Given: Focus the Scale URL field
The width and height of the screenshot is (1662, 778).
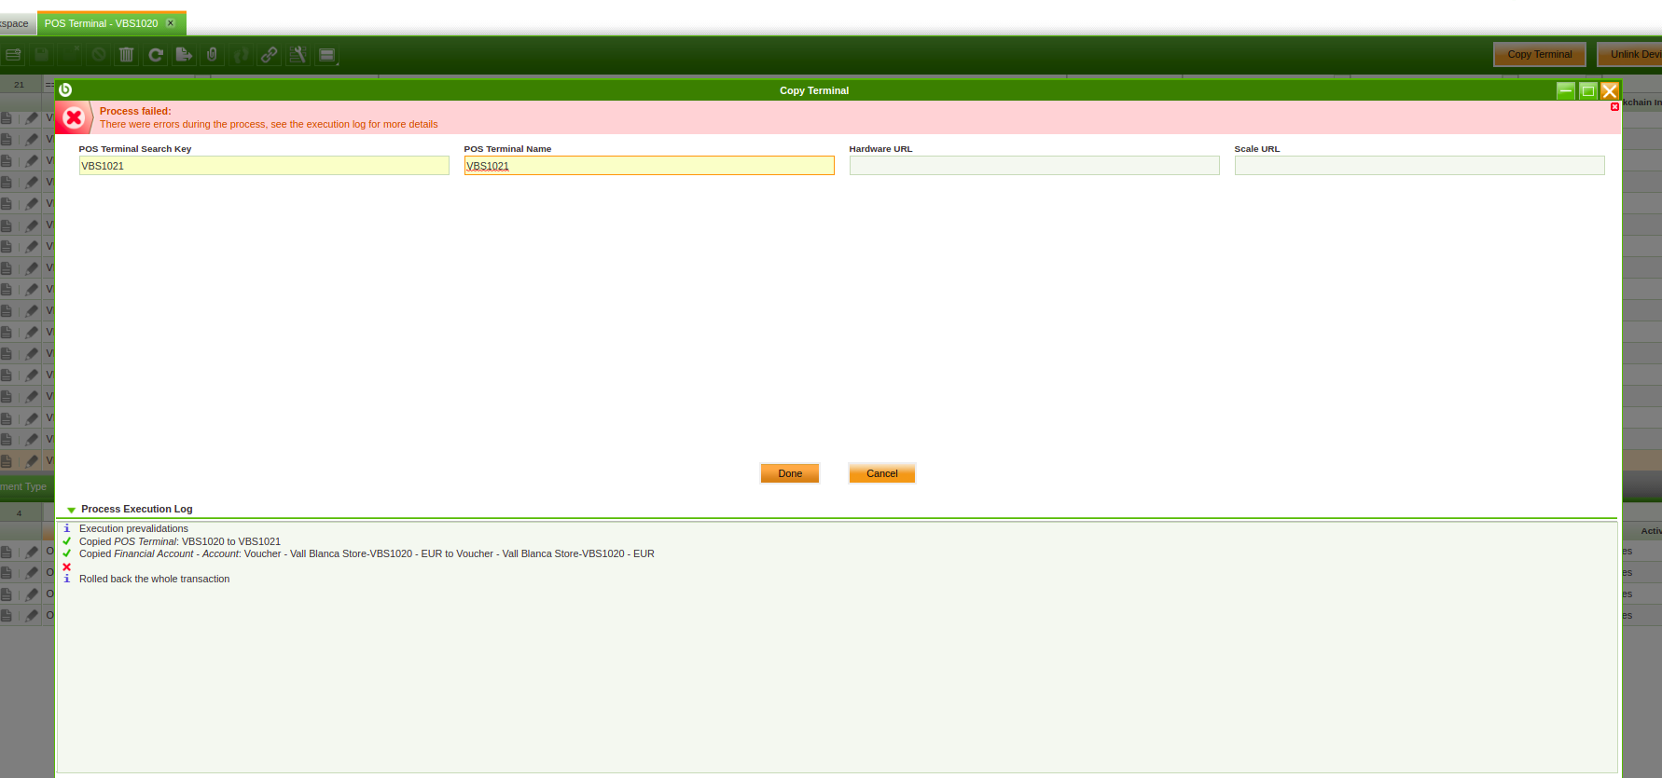Looking at the screenshot, I should pyautogui.click(x=1420, y=166).
